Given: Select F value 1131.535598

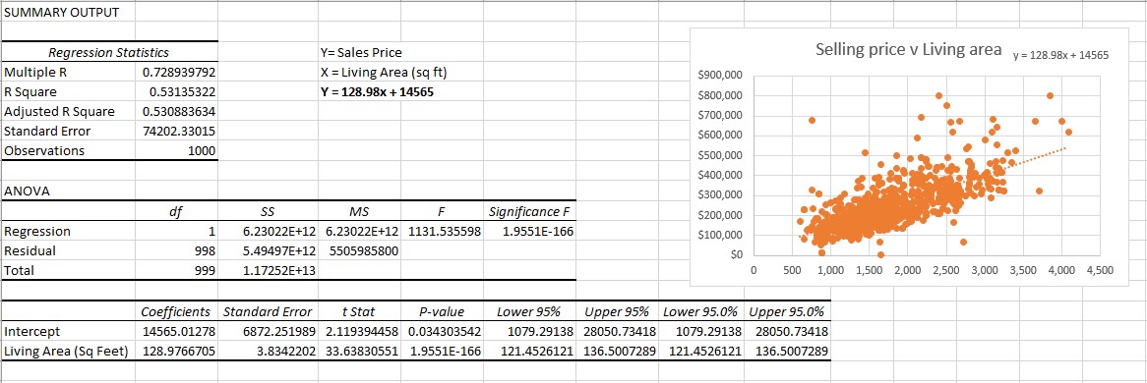Looking at the screenshot, I should pyautogui.click(x=441, y=232).
